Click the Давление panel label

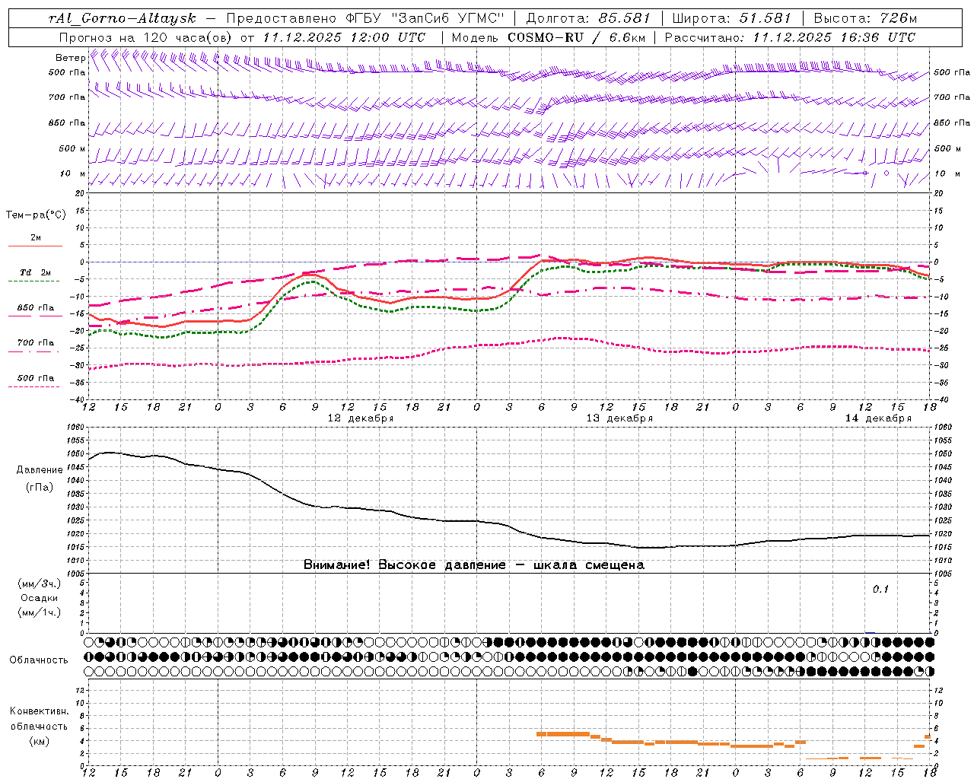tap(40, 470)
